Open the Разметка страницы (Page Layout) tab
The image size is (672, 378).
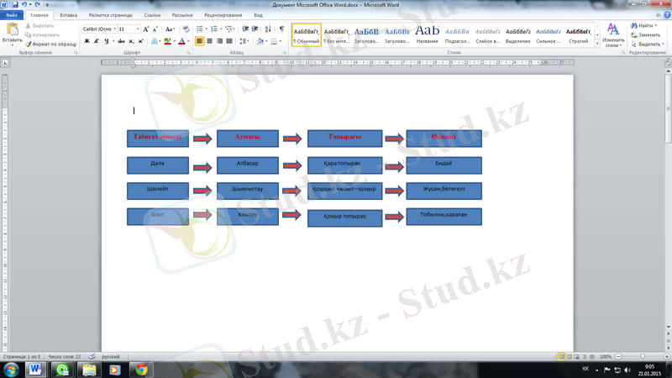pyautogui.click(x=110, y=15)
